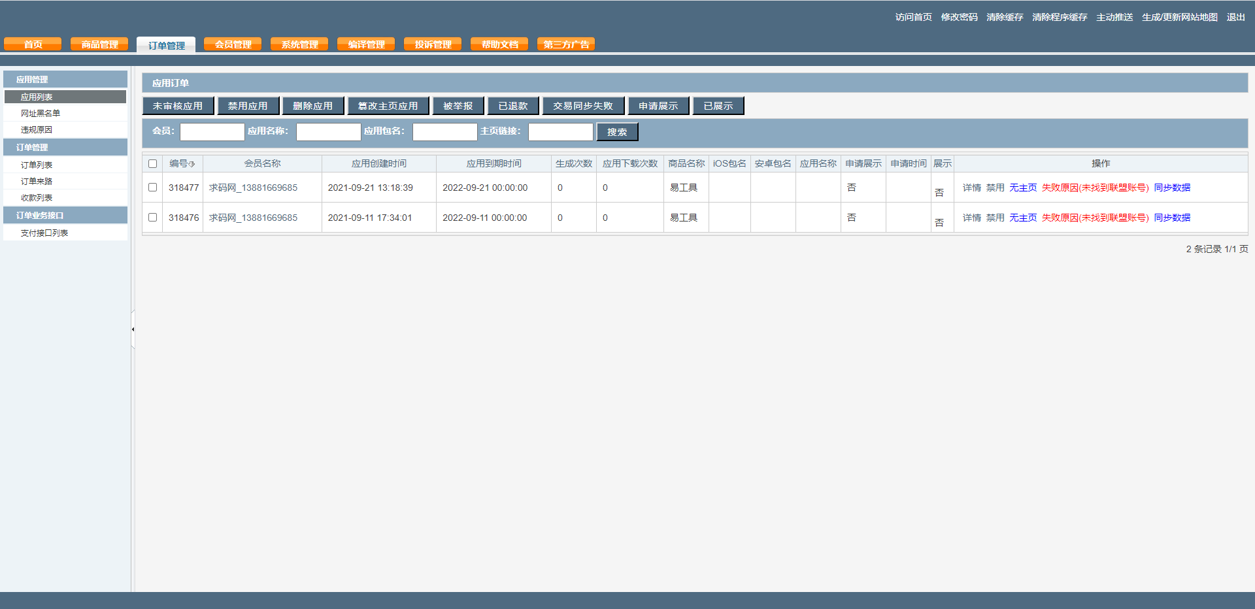Switch to the 会员管理 tab

(x=233, y=44)
